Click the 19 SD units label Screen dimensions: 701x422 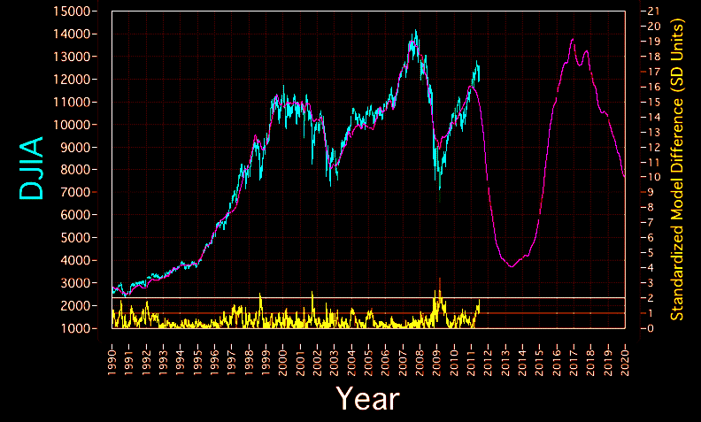(653, 42)
